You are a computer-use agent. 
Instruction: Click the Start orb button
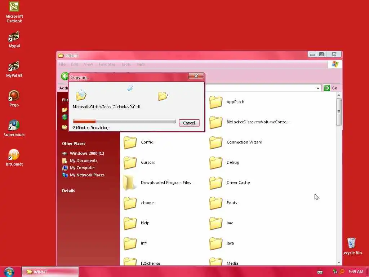click(x=9, y=272)
